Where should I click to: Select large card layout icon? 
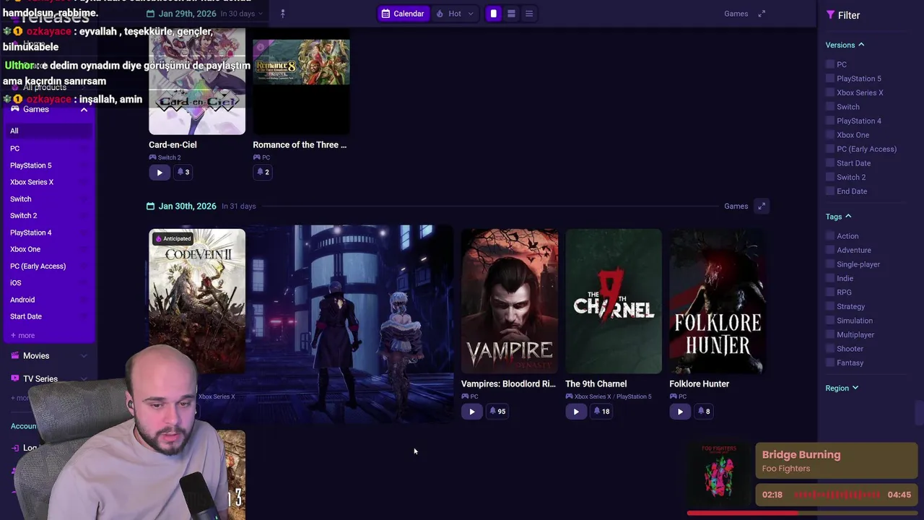coord(494,14)
